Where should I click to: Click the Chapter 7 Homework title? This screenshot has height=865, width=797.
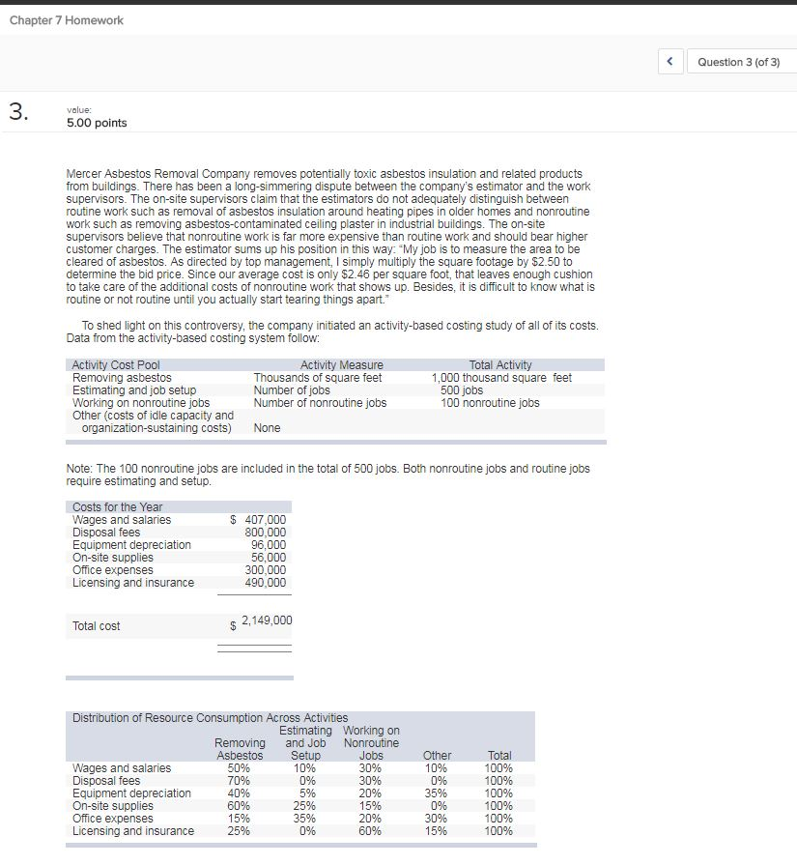(x=67, y=20)
